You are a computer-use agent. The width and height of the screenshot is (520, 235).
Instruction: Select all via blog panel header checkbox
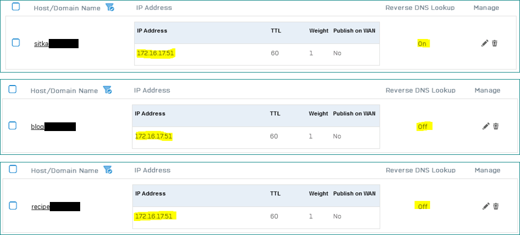tap(12, 89)
